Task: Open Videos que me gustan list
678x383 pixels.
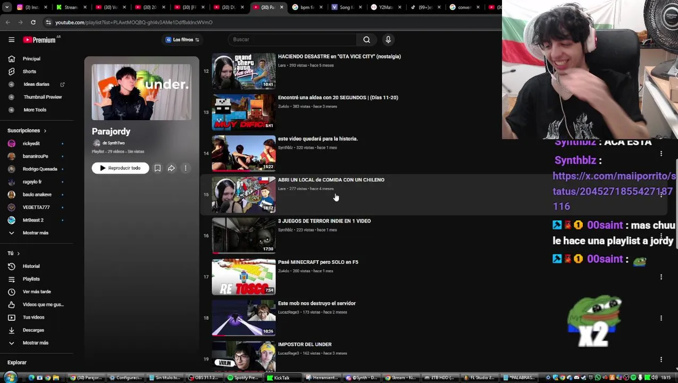Action: coord(43,304)
